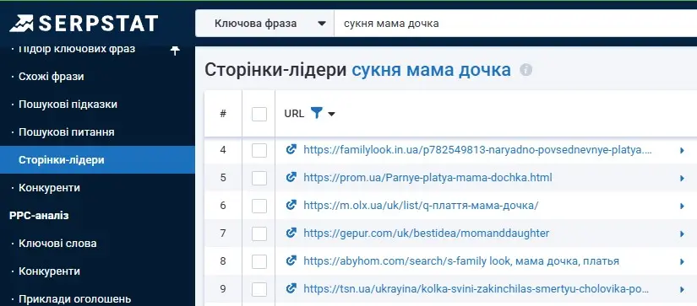Check the box for row 4
Screen dimensions: 697x306
tap(259, 150)
